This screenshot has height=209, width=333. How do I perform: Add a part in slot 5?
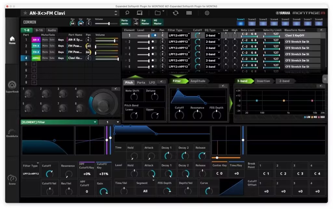[34, 64]
